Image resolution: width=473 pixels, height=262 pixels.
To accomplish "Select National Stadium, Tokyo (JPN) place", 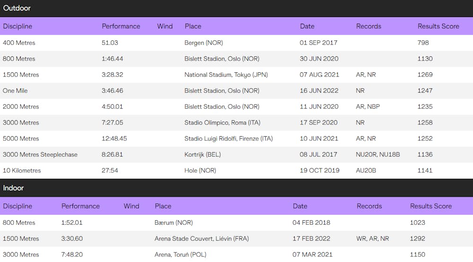I will (227, 75).
